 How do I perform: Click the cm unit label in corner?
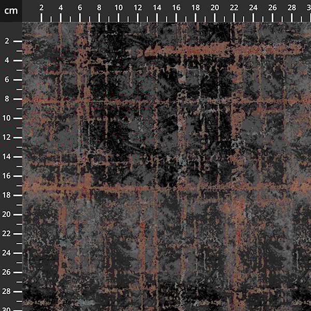pyautogui.click(x=10, y=10)
